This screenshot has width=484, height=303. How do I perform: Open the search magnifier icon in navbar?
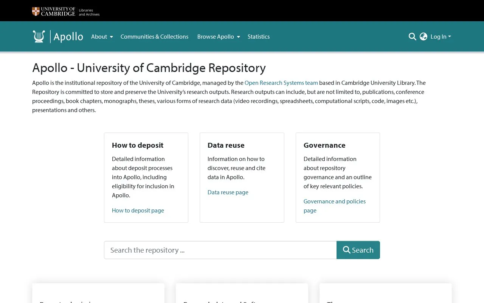(x=413, y=36)
